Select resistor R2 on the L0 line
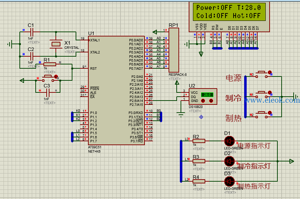 (199, 141)
